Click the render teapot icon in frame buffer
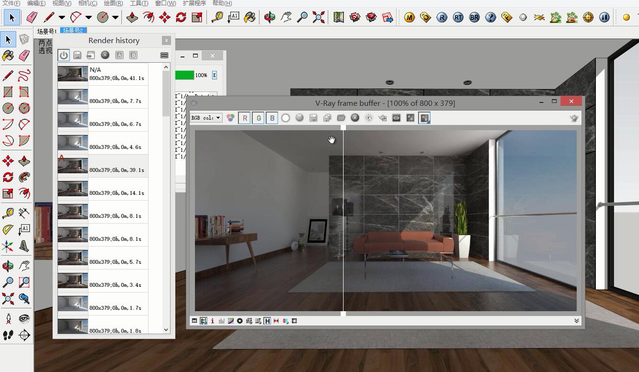639x372 pixels. coord(574,118)
